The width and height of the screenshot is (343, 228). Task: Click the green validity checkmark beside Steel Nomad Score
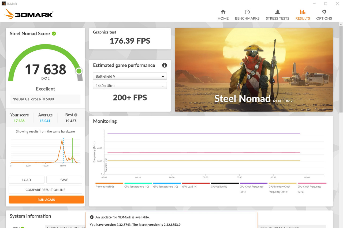54,33
